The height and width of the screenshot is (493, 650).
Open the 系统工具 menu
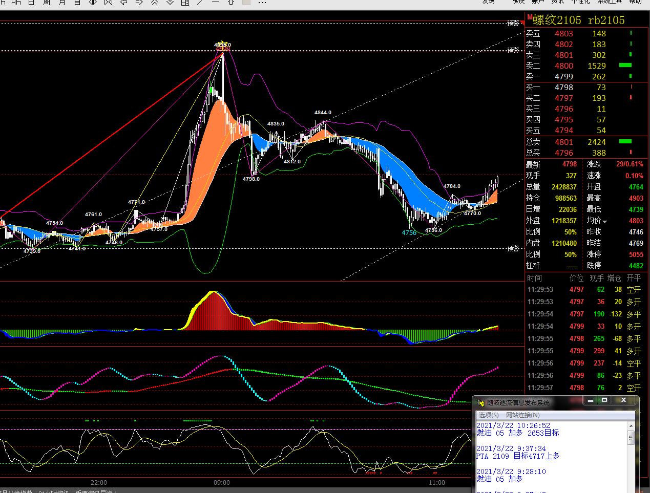610,2
